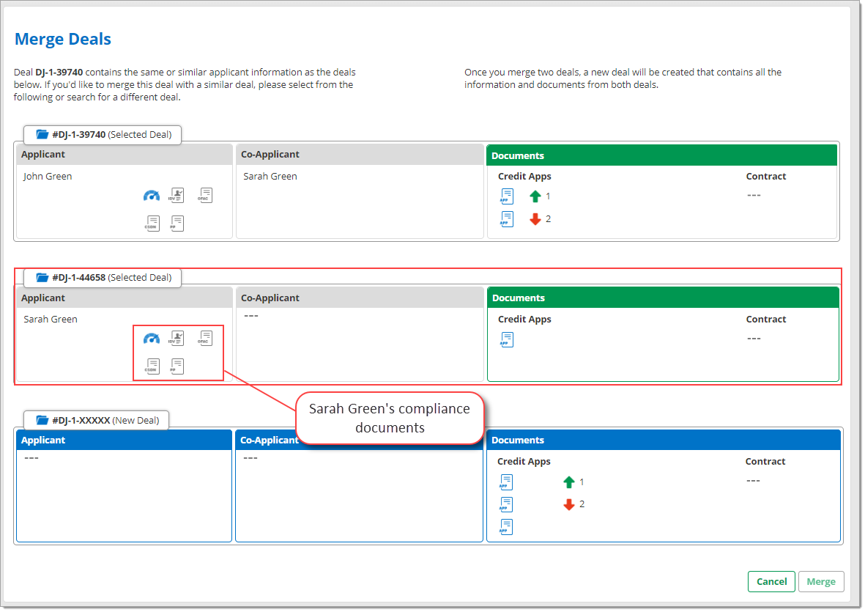Open Sarah Green's PP document icon in DJ-1-44658

(177, 366)
